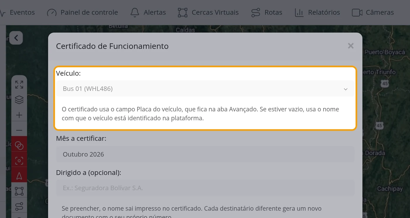Screen dimensions: 410x218
Task: Zoom in with the plus icon
Action: pyautogui.click(x=19, y=115)
